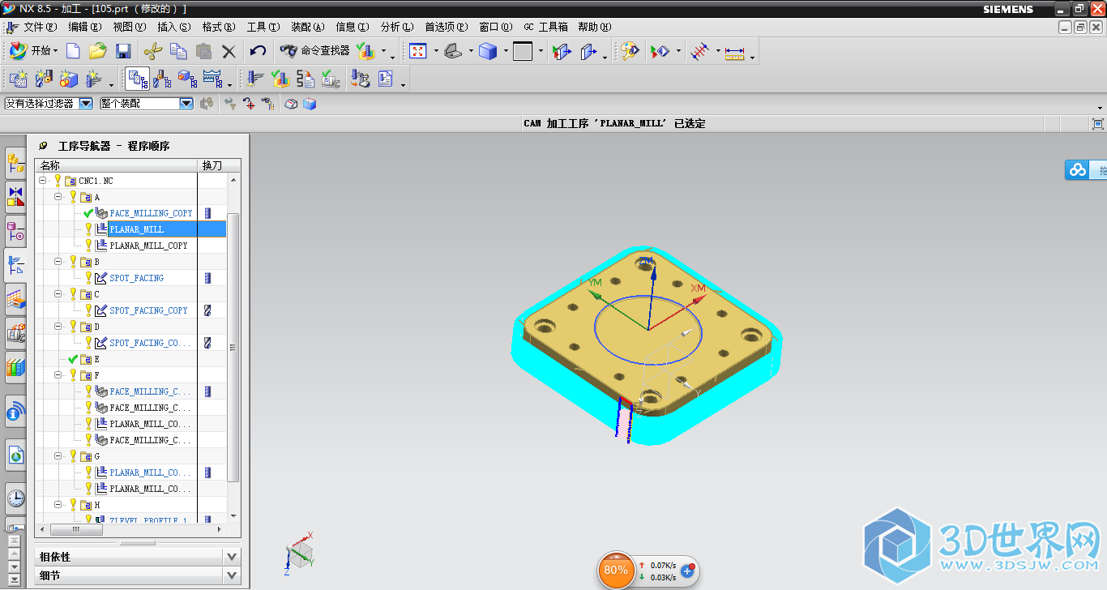Click the Create Program icon
The image size is (1107, 590).
[x=18, y=79]
